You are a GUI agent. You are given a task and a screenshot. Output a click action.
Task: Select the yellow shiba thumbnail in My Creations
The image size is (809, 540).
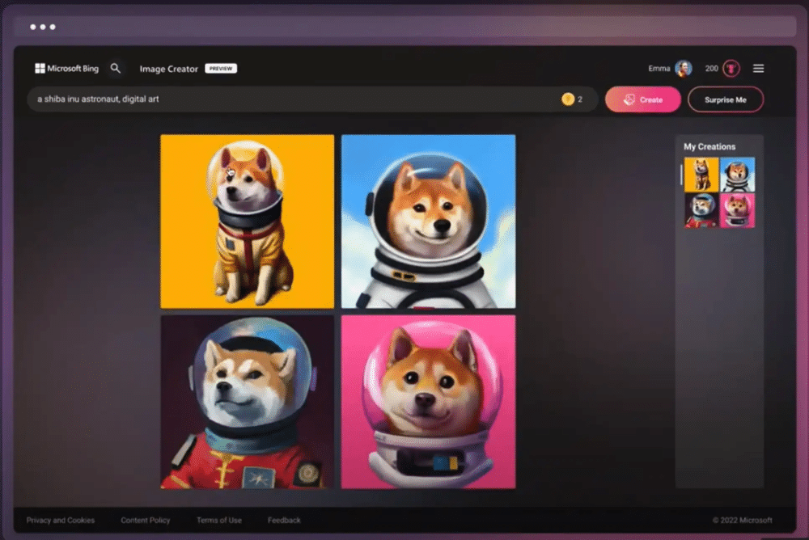701,173
